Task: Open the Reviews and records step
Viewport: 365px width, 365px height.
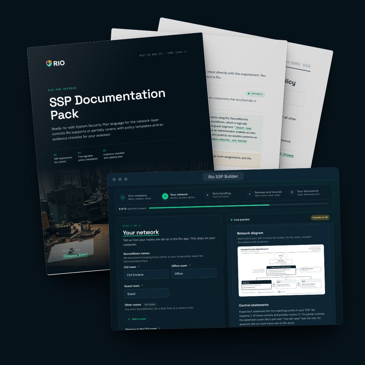Action: (x=264, y=194)
